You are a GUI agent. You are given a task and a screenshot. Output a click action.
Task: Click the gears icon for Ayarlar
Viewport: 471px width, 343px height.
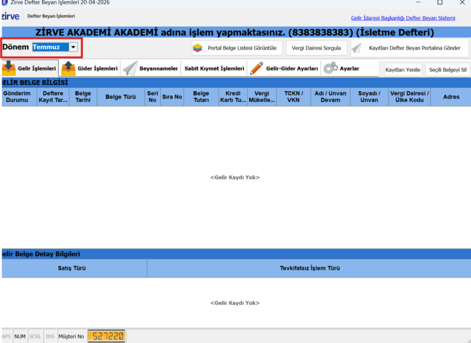[330, 68]
